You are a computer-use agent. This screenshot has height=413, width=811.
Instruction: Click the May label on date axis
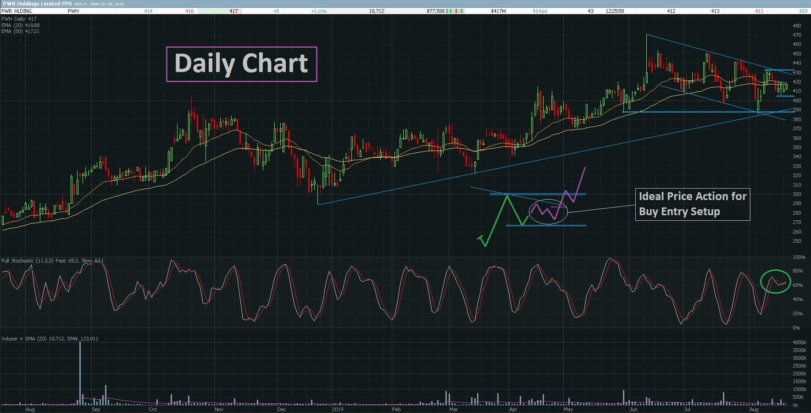click(568, 409)
